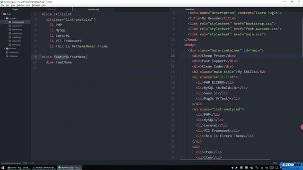Viewport: 303px width, 170px height.
Task: Click the network icon in system tray
Action: [x=262, y=168]
